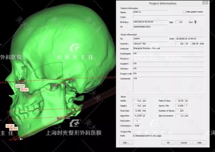
Task: Select the Institute field
Action: pyautogui.click(x=169, y=49)
